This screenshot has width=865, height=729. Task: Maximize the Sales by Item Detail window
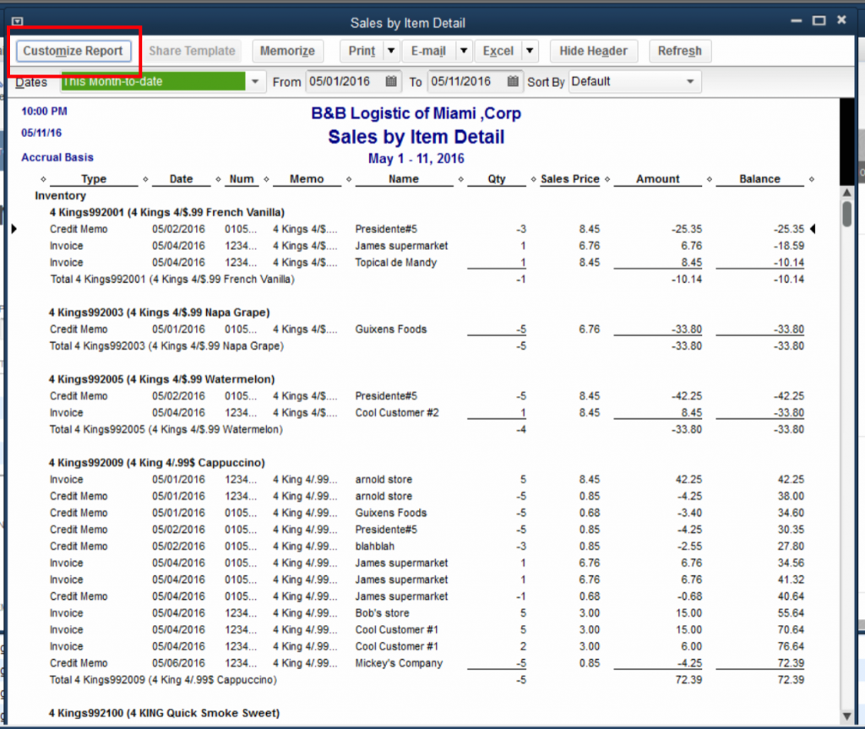coord(818,21)
